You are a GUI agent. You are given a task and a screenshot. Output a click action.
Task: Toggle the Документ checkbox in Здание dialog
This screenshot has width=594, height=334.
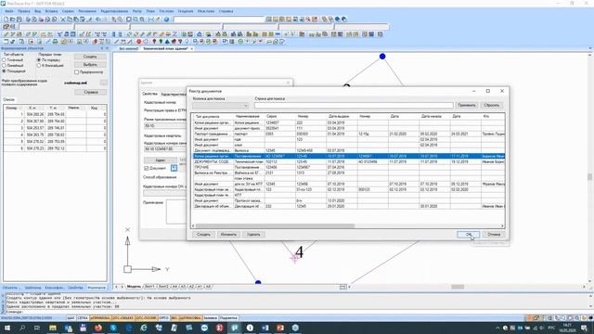(x=147, y=168)
